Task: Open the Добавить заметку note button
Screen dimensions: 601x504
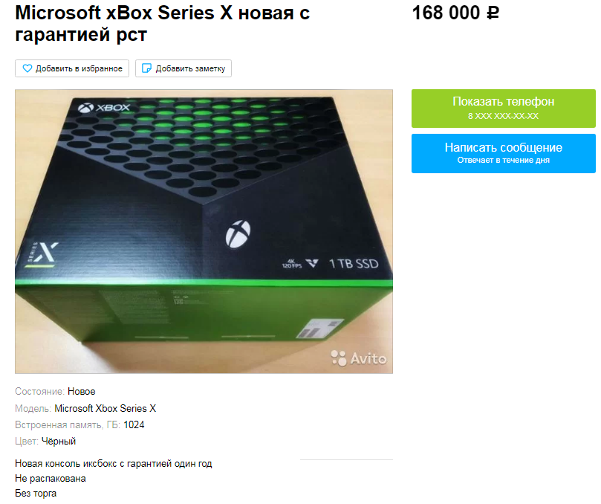Action: click(x=183, y=68)
